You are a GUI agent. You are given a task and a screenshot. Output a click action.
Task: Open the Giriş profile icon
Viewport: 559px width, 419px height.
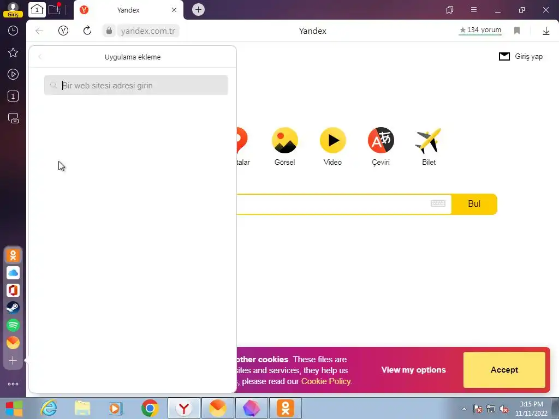coord(13,10)
